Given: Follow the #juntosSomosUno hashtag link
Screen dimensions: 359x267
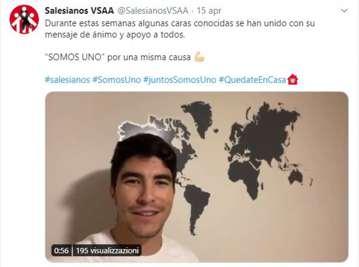Looking at the screenshot, I should tap(180, 80).
